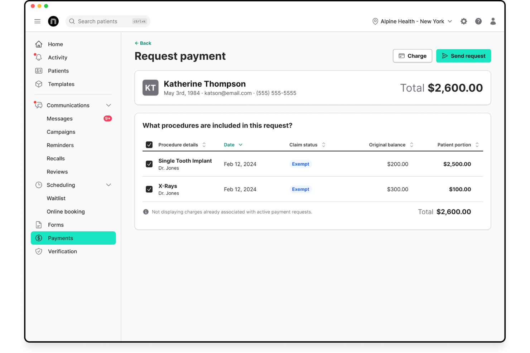Click the info icon beside charges note

[x=146, y=212]
